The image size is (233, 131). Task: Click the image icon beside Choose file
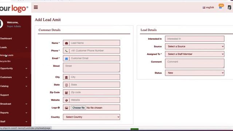click(x=66, y=108)
